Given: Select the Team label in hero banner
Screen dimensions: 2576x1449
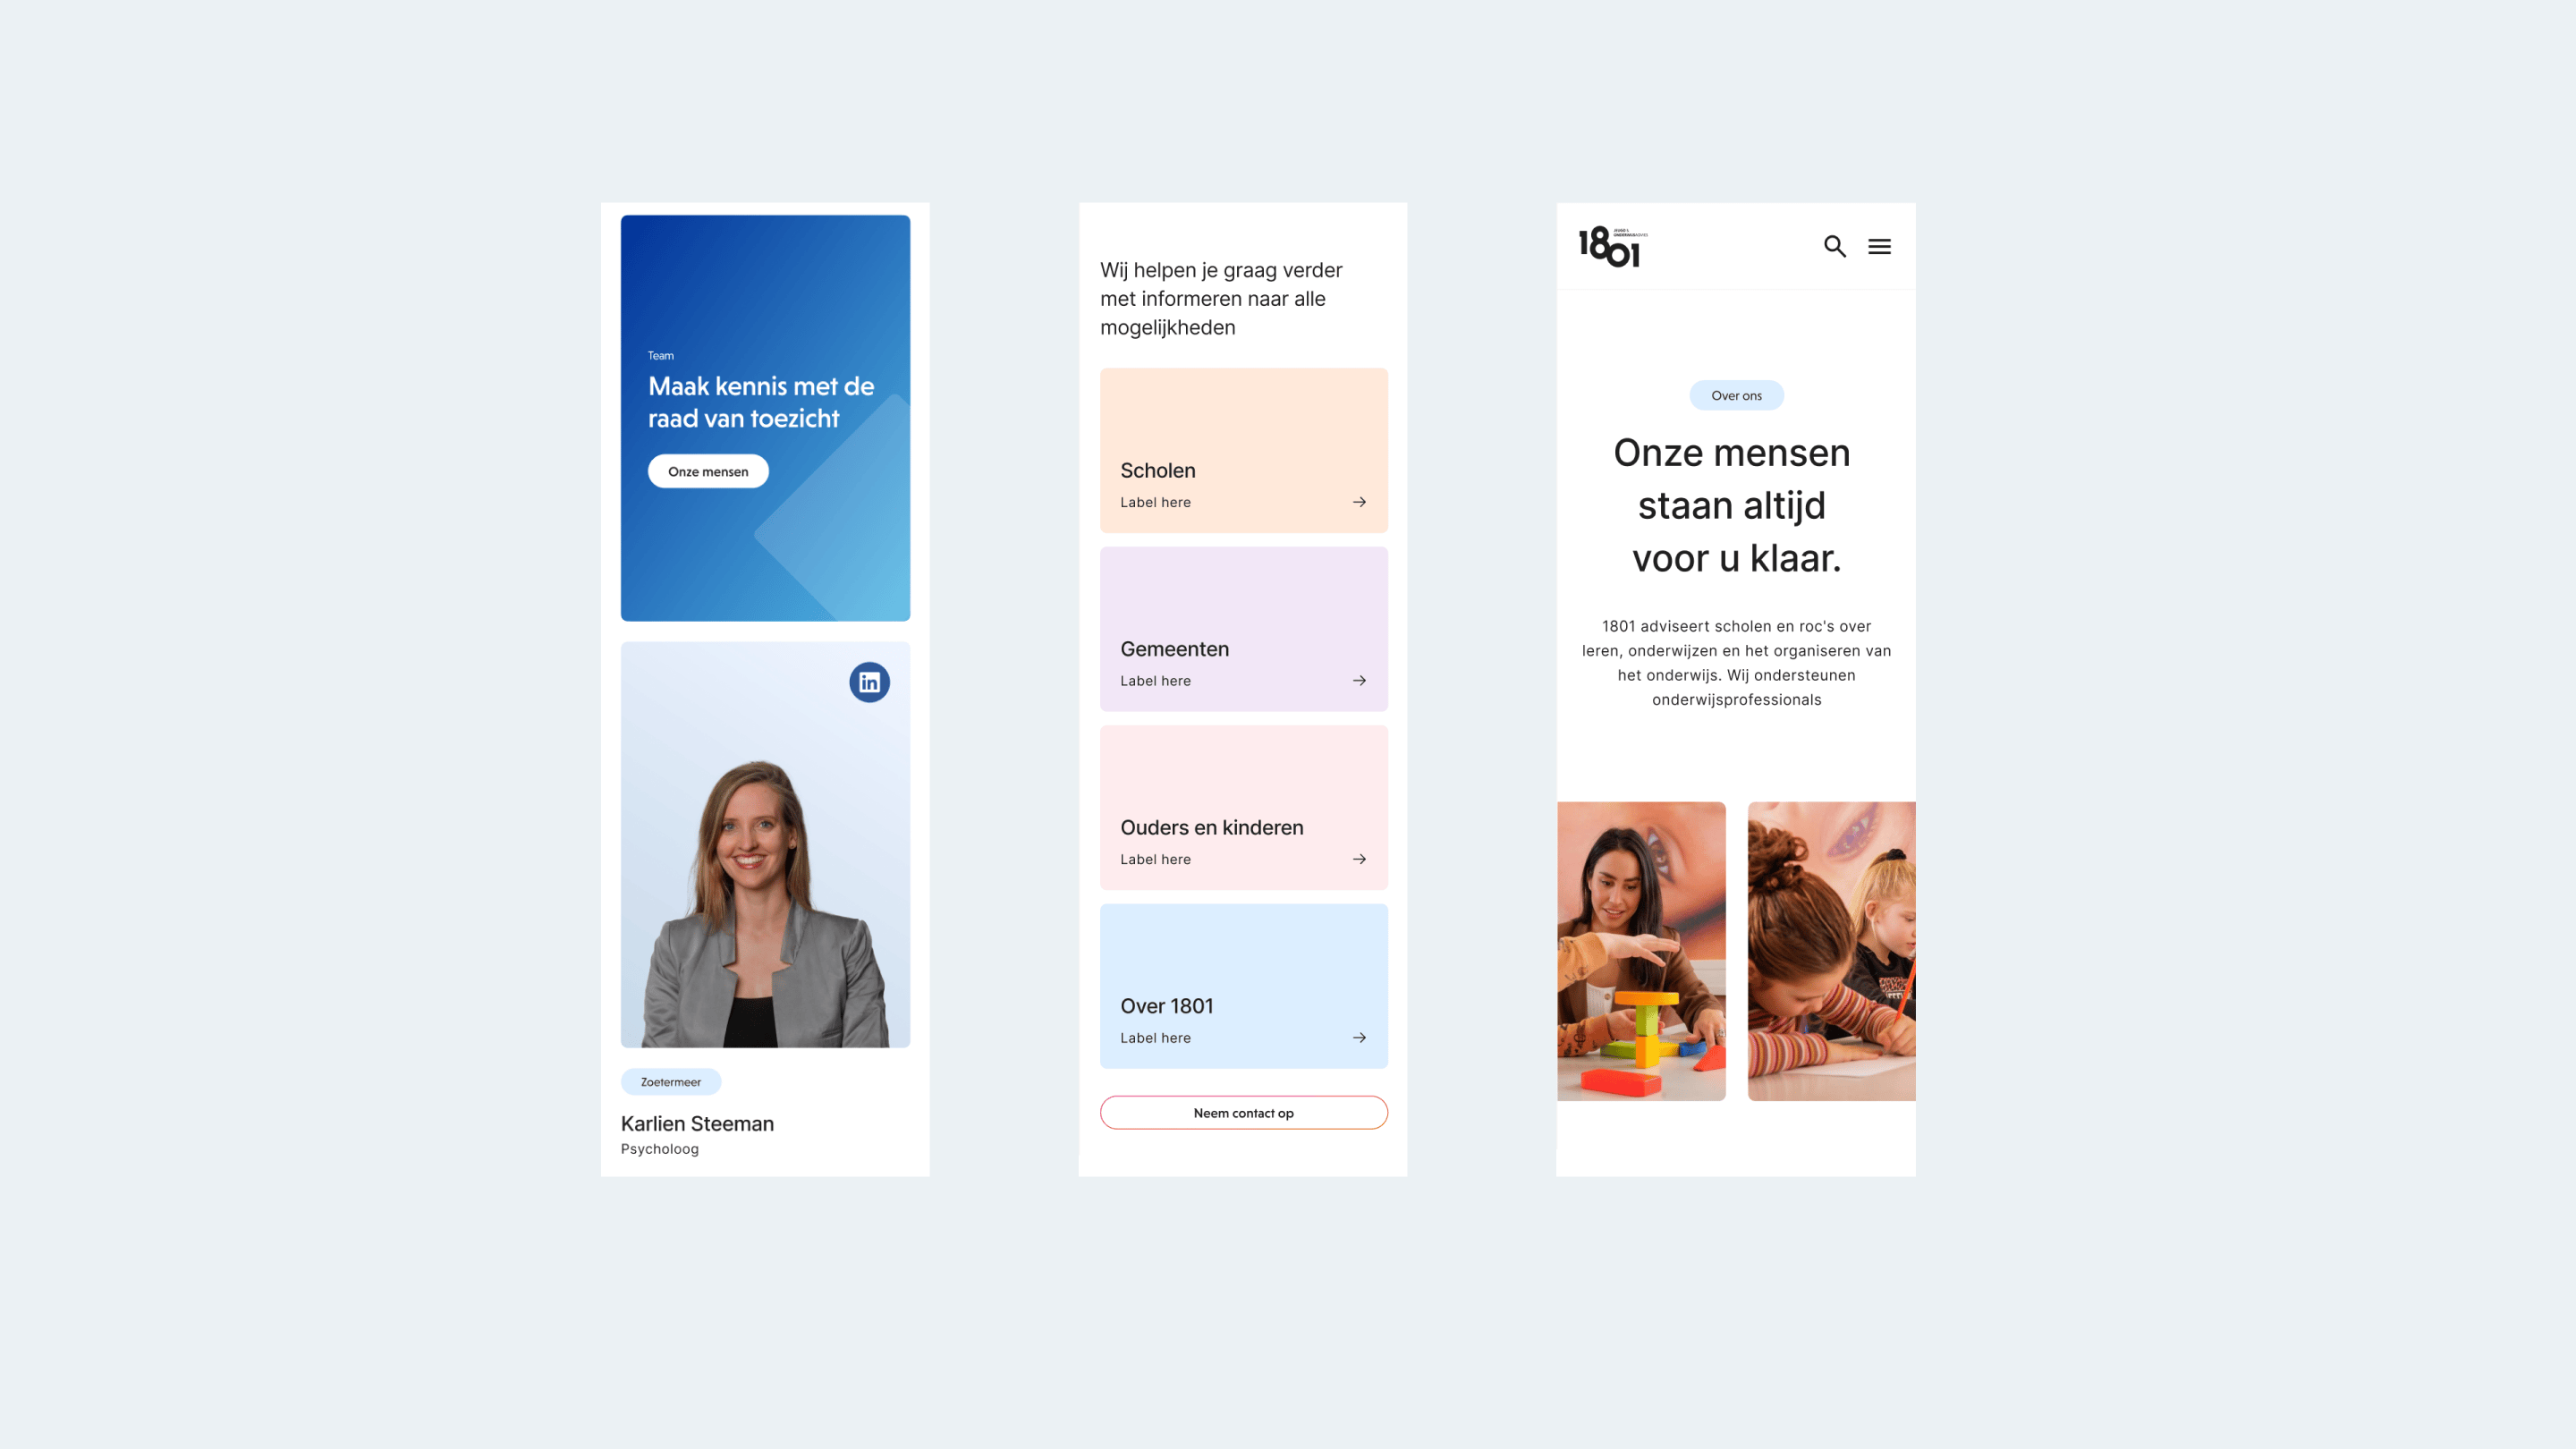Looking at the screenshot, I should click(660, 354).
